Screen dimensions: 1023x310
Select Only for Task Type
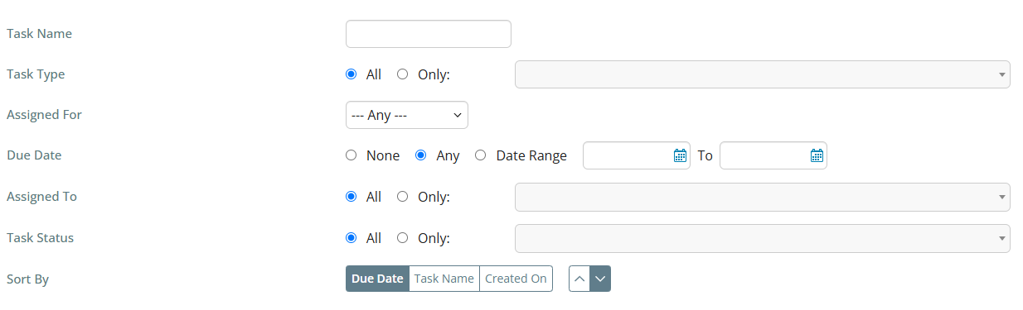tap(403, 74)
